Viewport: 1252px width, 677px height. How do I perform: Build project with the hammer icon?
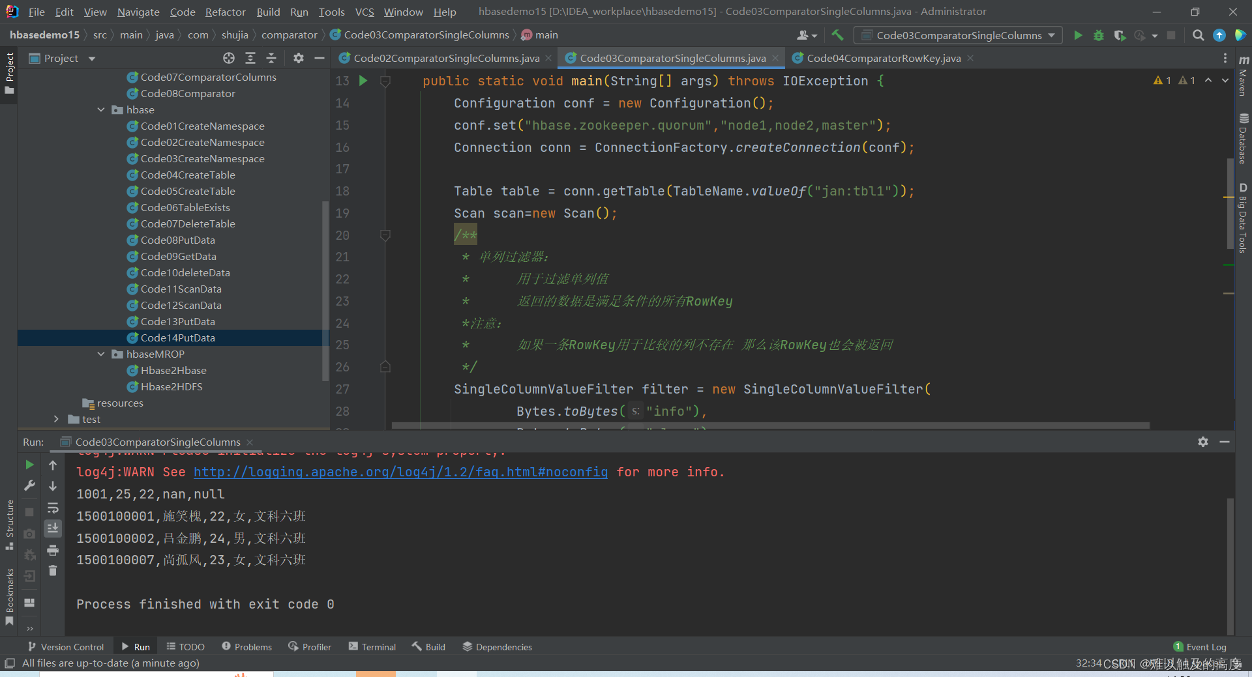tap(837, 35)
